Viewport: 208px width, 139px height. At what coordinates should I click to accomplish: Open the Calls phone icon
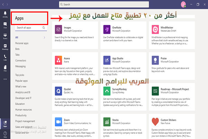(x=5, y=58)
